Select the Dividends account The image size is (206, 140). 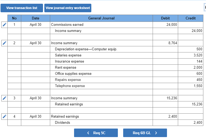pos(101,123)
